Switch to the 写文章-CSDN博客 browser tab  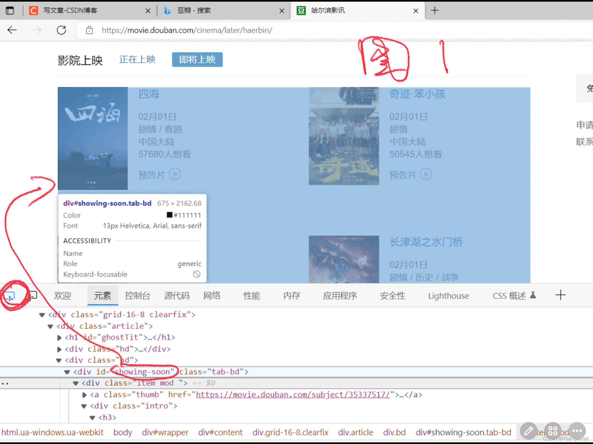tap(70, 11)
